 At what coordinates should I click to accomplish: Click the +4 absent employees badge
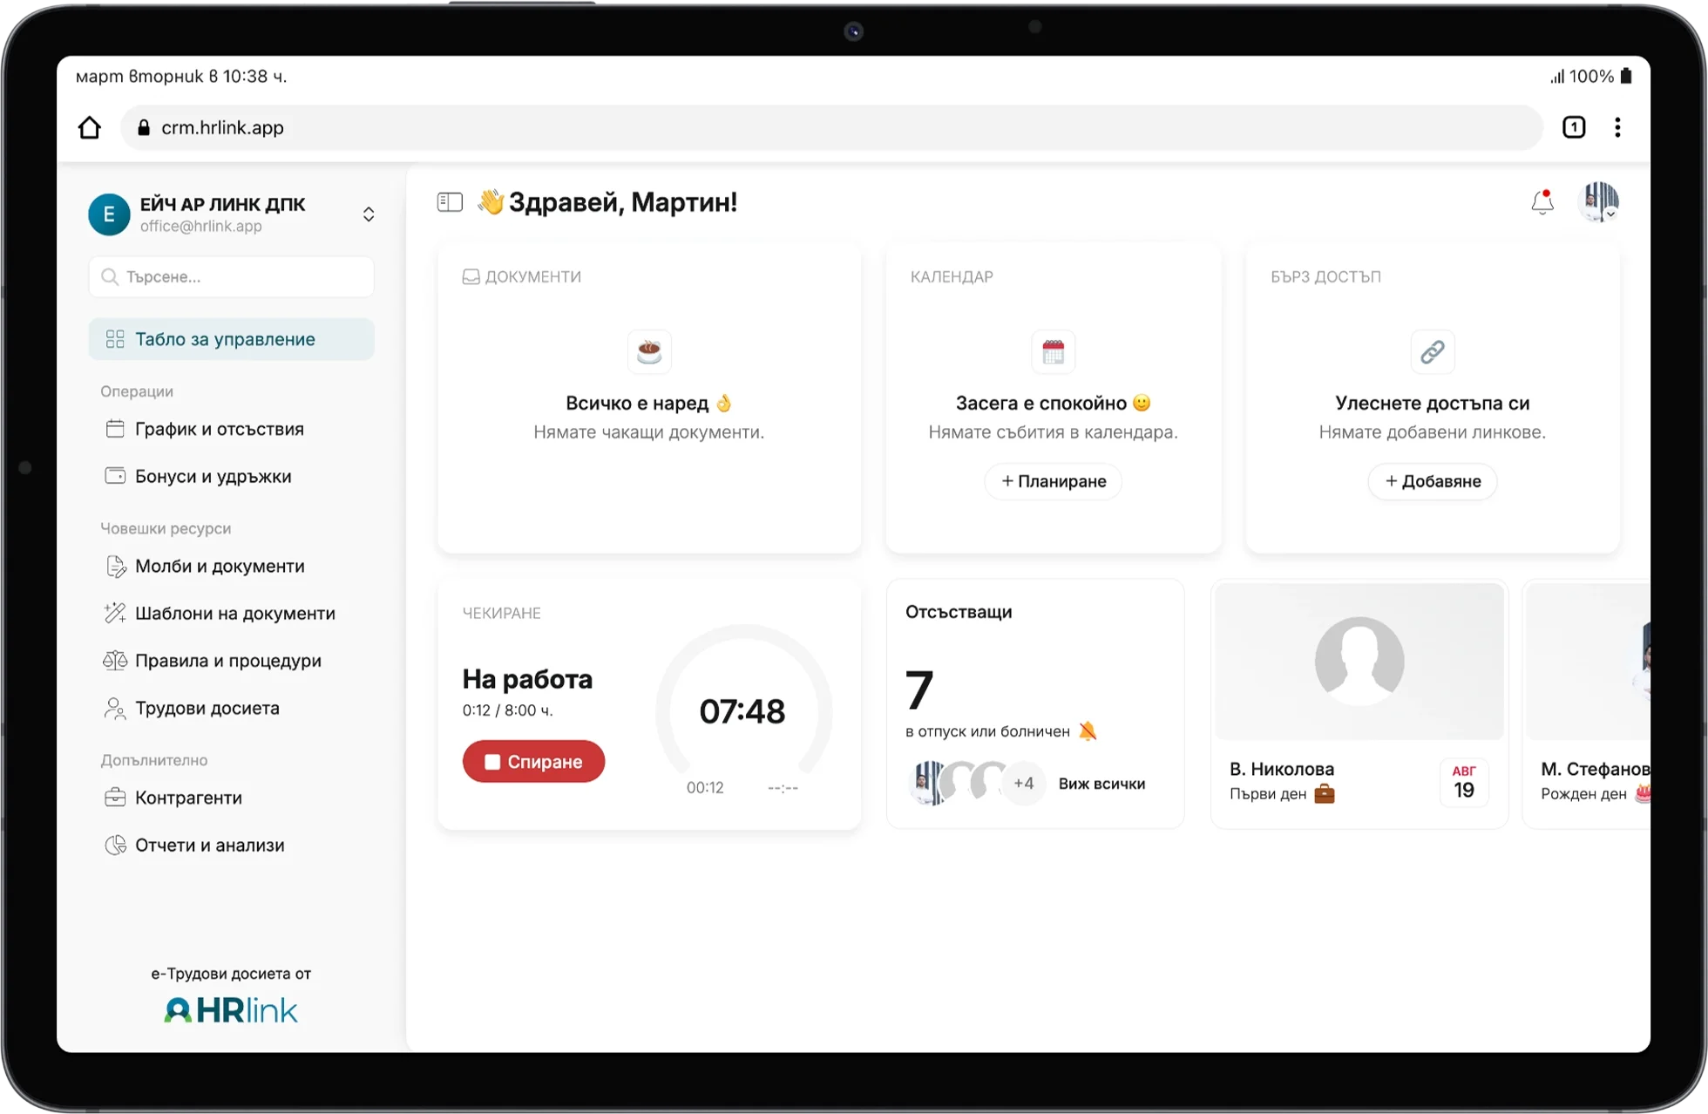pos(1024,783)
